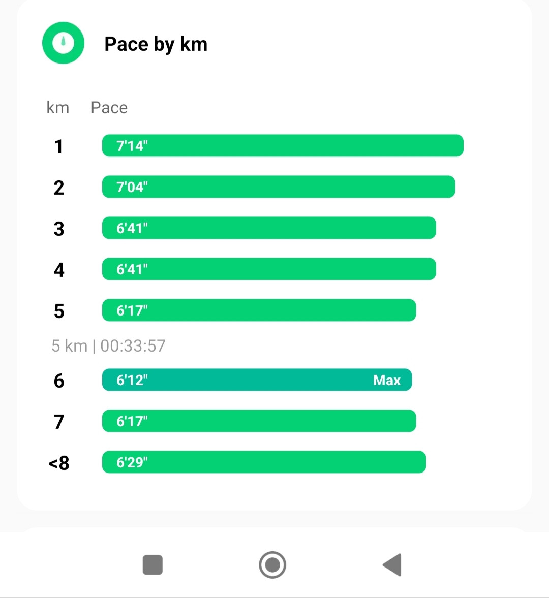Tap the Android home circle button
Screen dimensions: 549x598
272,565
